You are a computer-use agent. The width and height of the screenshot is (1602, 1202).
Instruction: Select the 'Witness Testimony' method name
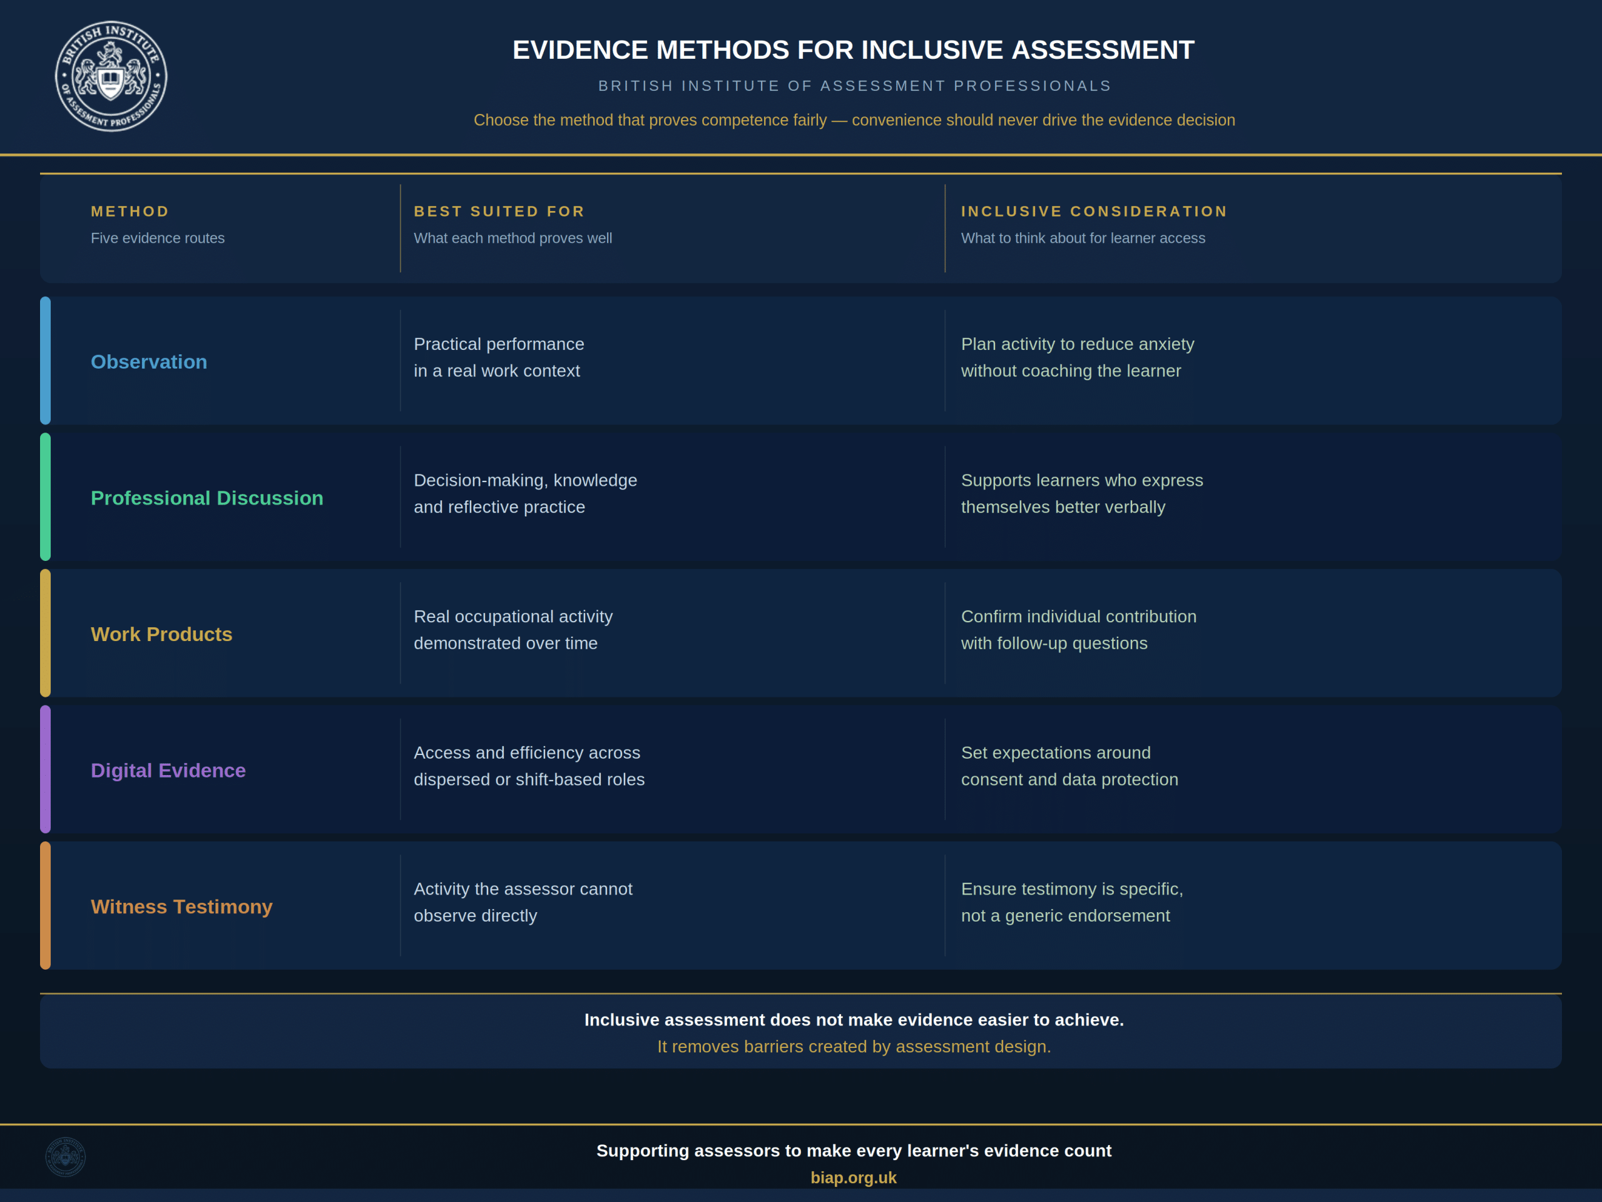click(181, 907)
